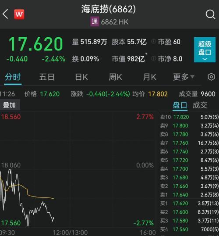Tap the 18.560 chart high label
The width and height of the screenshot is (219, 236).
[x=11, y=117]
